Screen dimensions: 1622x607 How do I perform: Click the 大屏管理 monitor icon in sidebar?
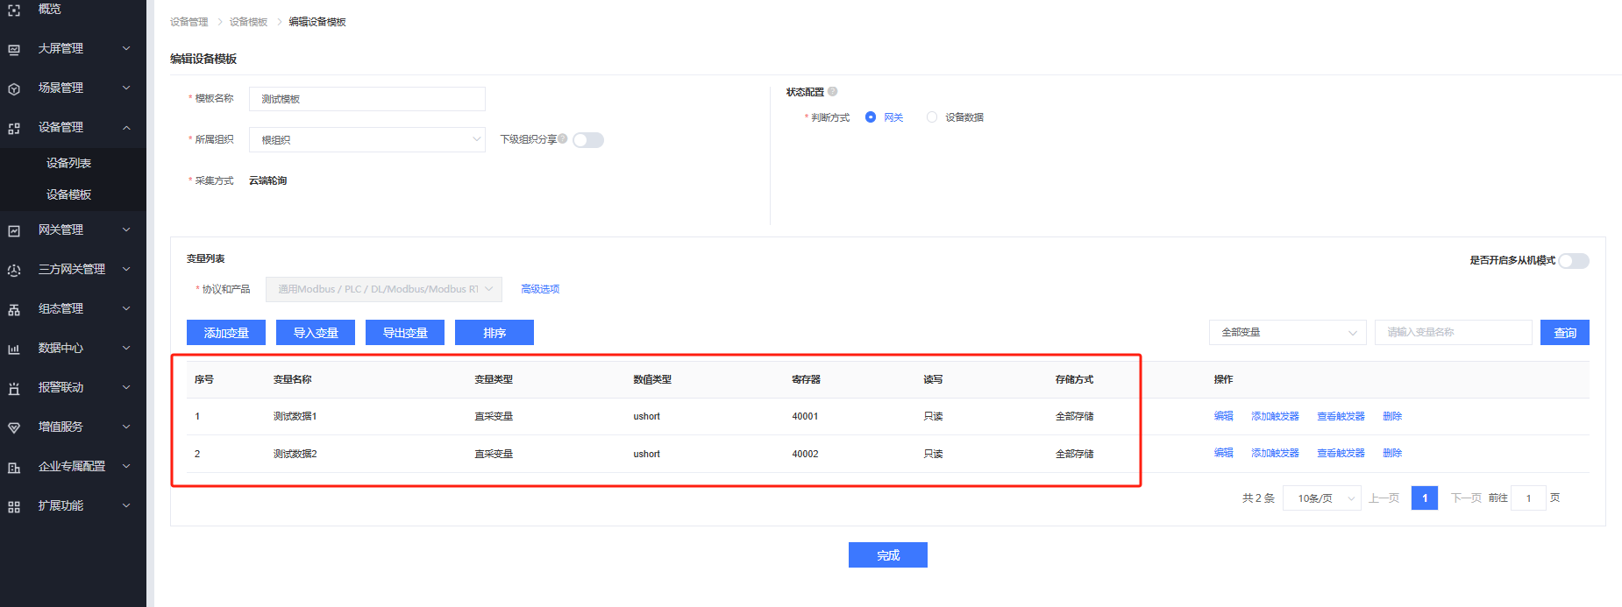pos(14,49)
